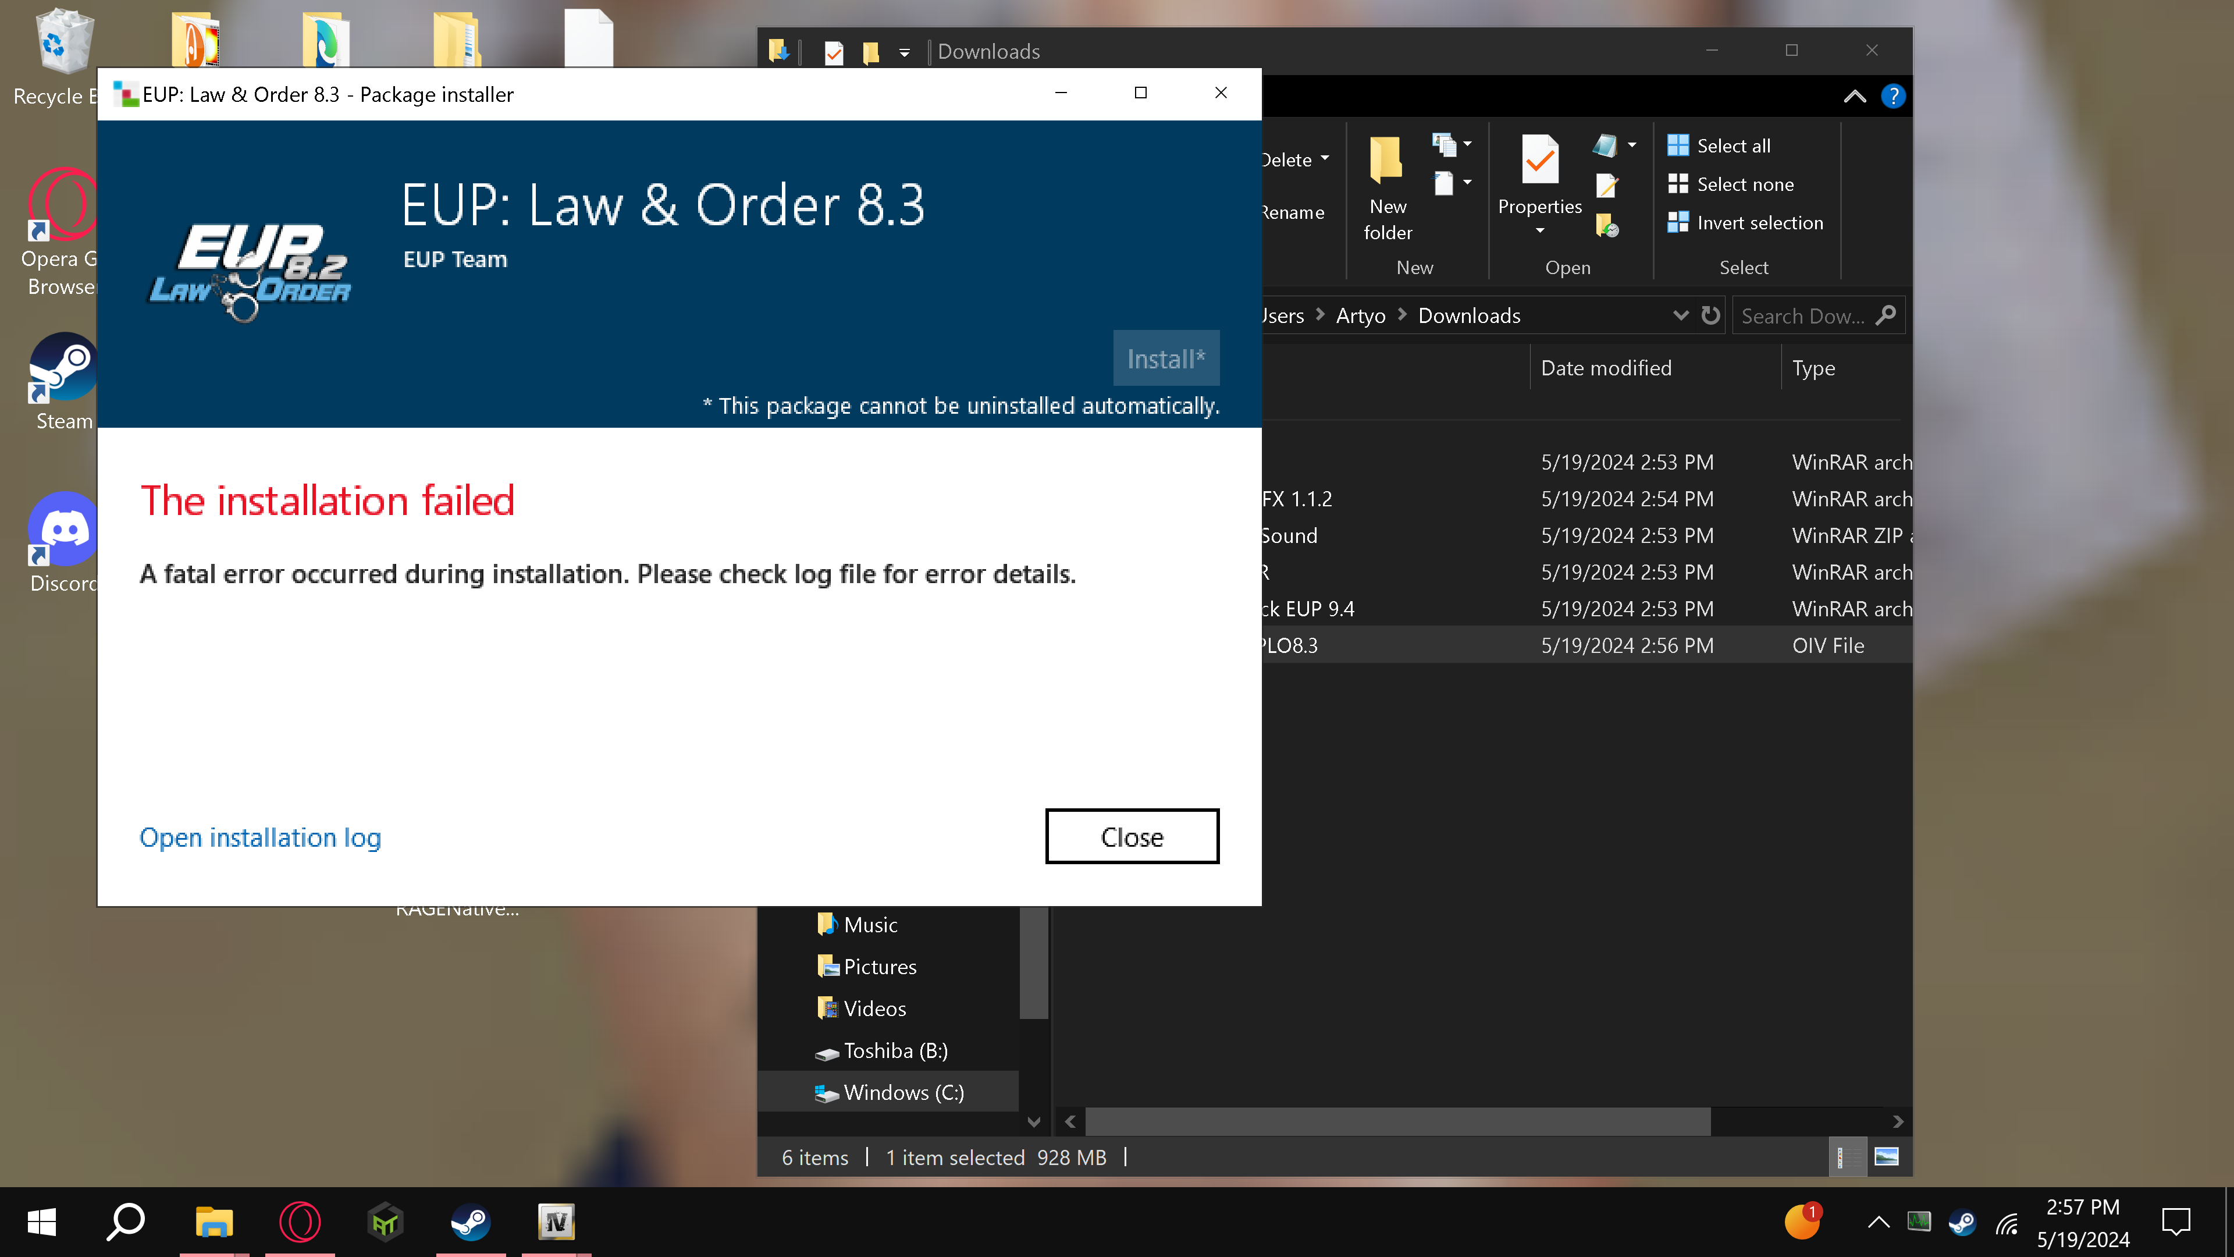The height and width of the screenshot is (1257, 2234).
Task: Switch to large thumbnails view
Action: [x=1886, y=1156]
